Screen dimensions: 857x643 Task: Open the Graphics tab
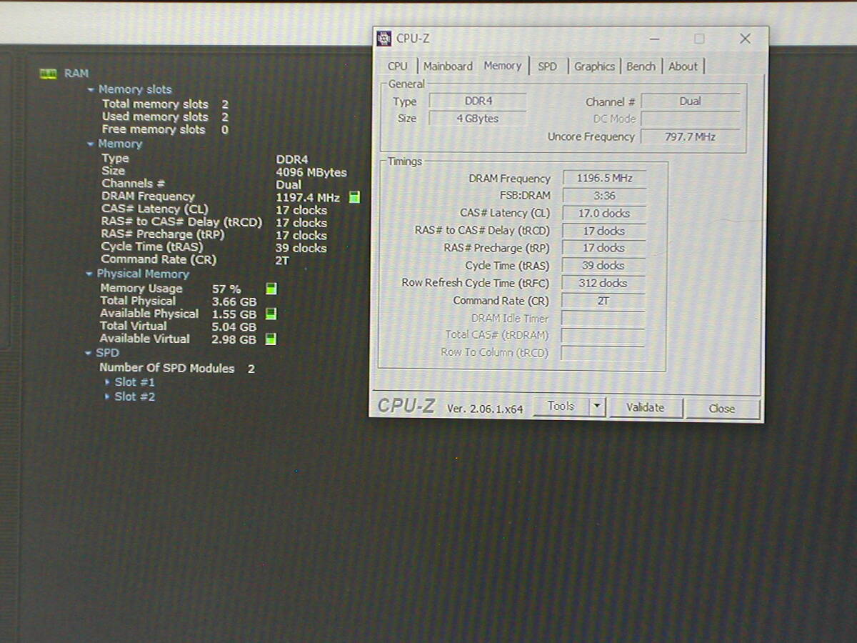(x=594, y=66)
